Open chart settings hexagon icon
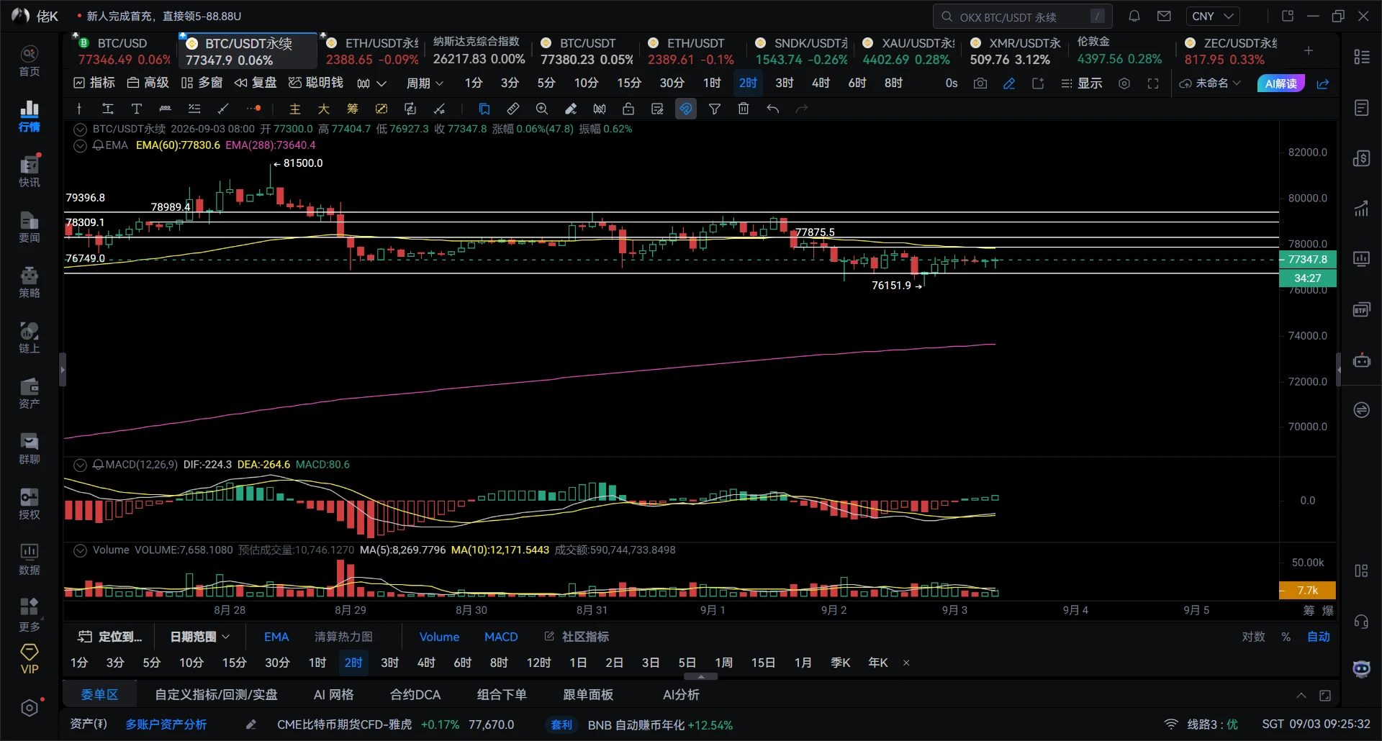This screenshot has height=741, width=1382. point(1124,83)
